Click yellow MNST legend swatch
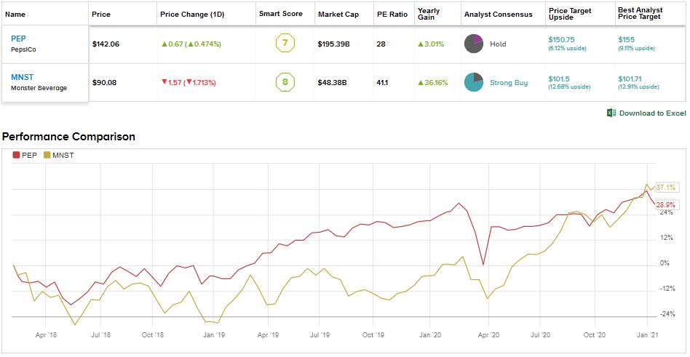The width and height of the screenshot is (690, 357). coord(47,155)
